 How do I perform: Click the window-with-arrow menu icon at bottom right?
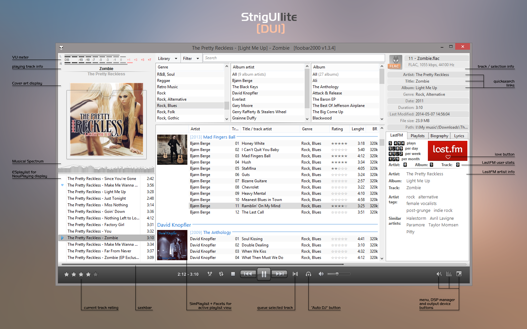click(459, 274)
